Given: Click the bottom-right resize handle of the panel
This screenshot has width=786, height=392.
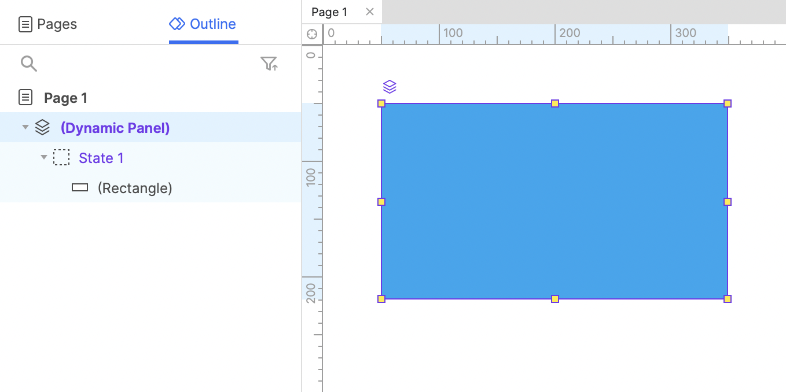Looking at the screenshot, I should click(x=728, y=299).
